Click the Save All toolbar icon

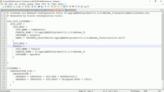[11, 7]
